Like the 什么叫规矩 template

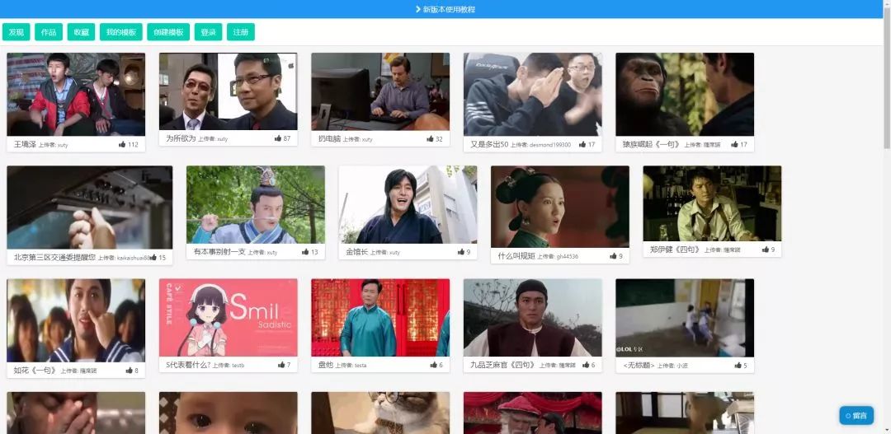coord(613,256)
